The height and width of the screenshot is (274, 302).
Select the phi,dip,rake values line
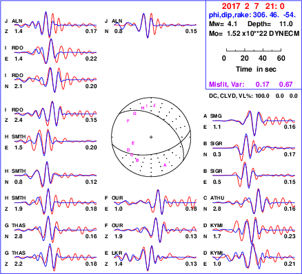[252, 15]
